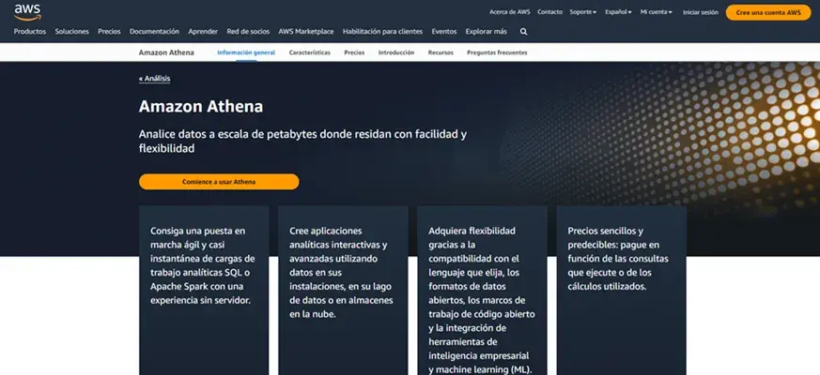This screenshot has height=375, width=820.
Task: Open the Español language dropdown
Action: [618, 12]
